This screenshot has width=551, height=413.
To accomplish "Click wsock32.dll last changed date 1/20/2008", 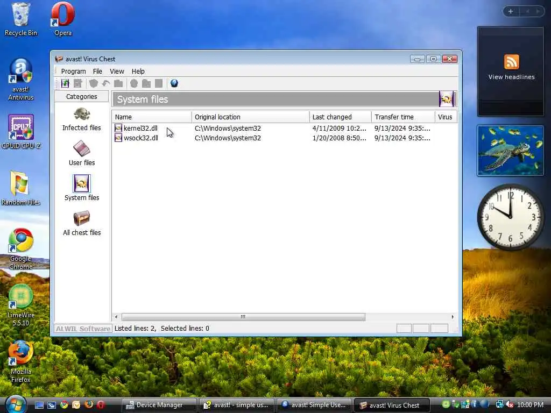I will tap(339, 138).
